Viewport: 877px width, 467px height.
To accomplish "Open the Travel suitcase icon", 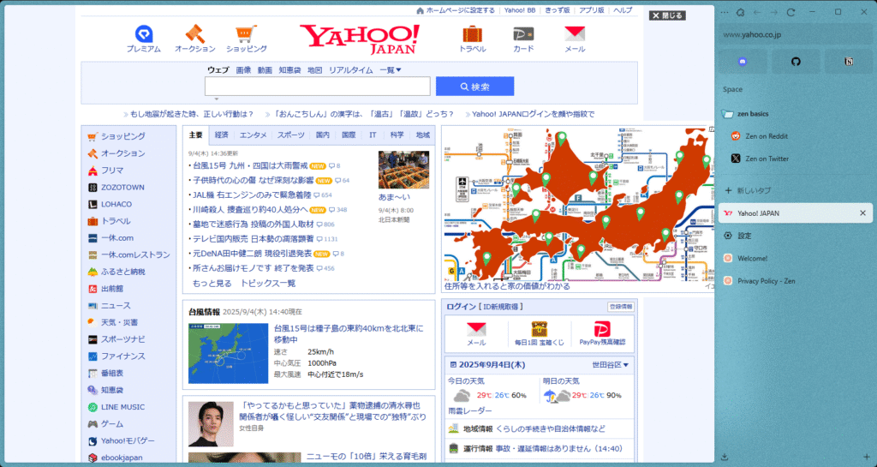I will (x=473, y=34).
